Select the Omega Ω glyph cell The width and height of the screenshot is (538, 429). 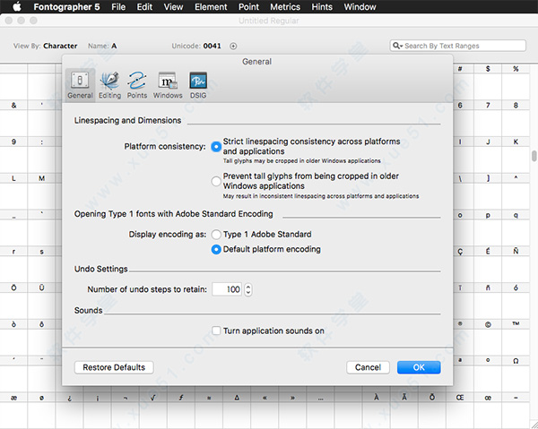(516, 374)
